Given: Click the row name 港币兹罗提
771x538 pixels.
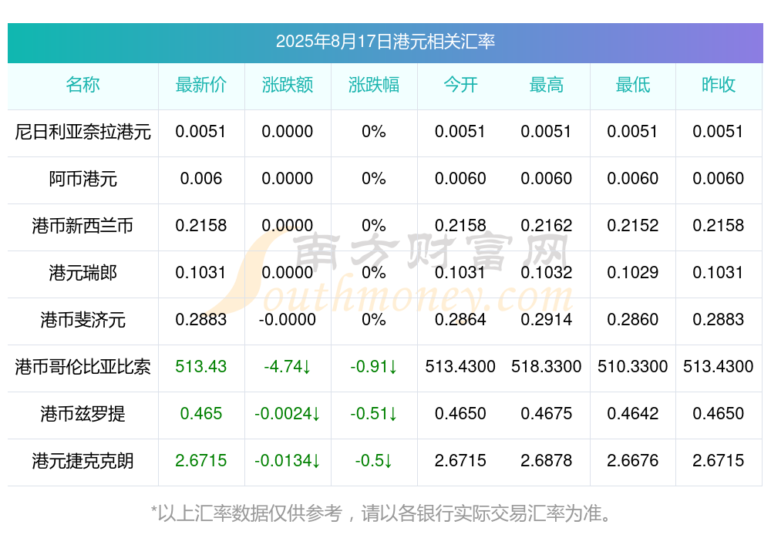Looking at the screenshot, I should point(82,414).
